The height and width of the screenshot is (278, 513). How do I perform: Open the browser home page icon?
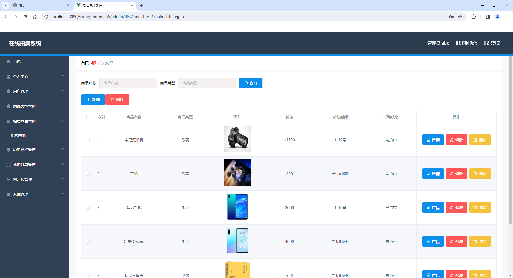coord(35,17)
